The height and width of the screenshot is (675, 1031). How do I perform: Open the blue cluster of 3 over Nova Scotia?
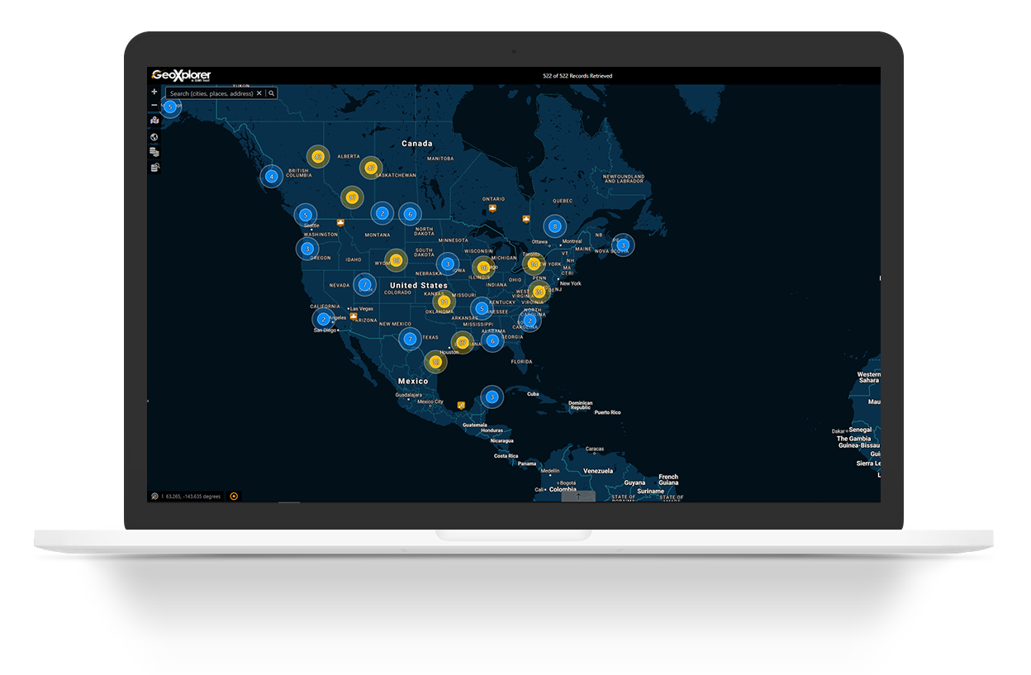(623, 245)
